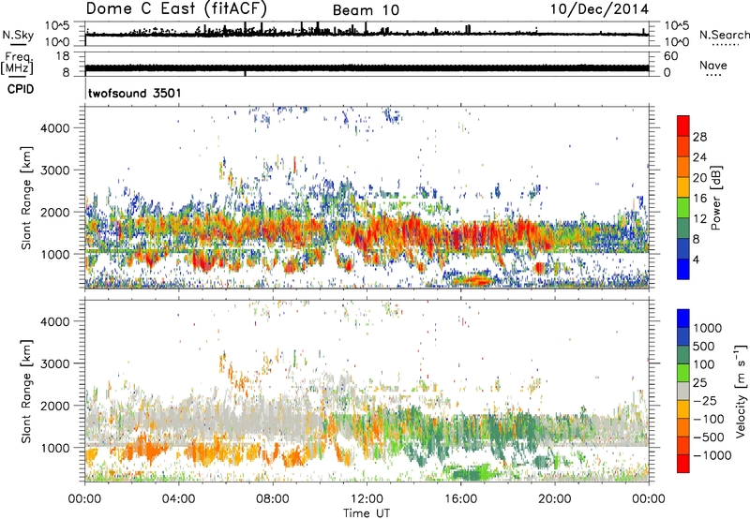Click the "1000" tick of the Velocity panel

[55, 448]
